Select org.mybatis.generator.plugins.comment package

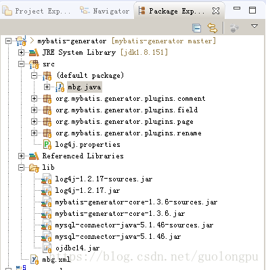[x=131, y=99]
